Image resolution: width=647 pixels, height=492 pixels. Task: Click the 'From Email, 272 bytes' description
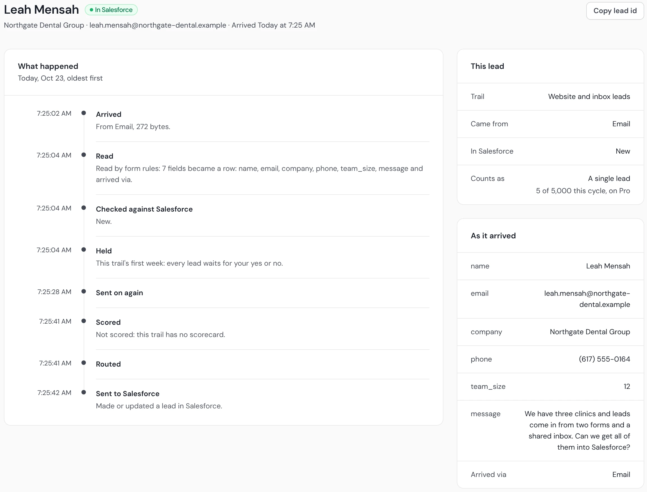tap(133, 127)
